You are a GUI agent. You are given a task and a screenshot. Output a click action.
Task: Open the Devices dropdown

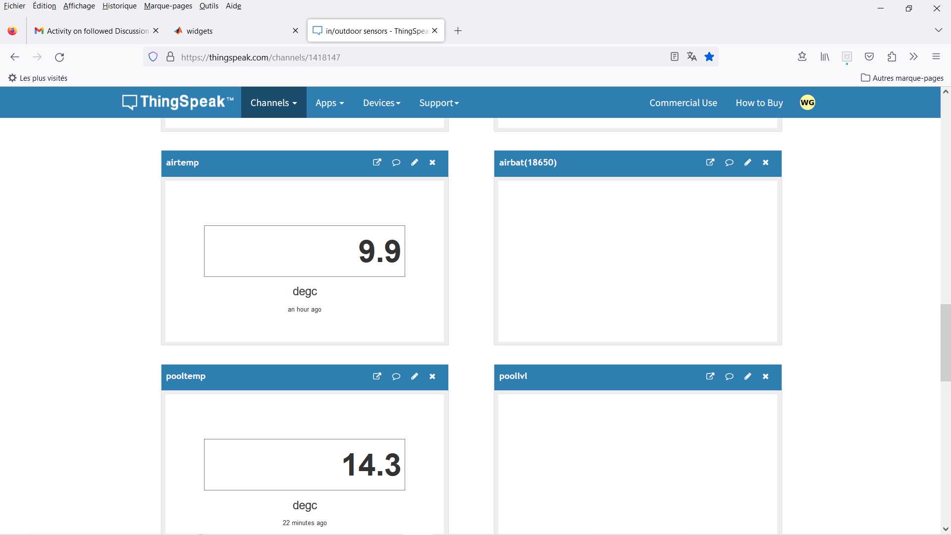[x=381, y=103]
